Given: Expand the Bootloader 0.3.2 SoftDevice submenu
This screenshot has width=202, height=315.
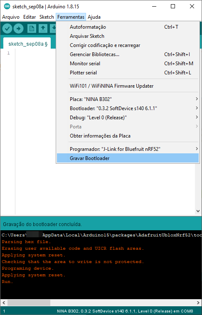Looking at the screenshot, I should (128, 108).
